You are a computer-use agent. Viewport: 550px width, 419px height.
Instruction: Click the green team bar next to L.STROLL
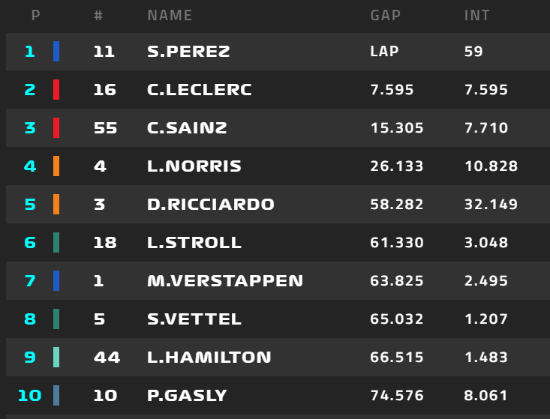click(x=56, y=242)
